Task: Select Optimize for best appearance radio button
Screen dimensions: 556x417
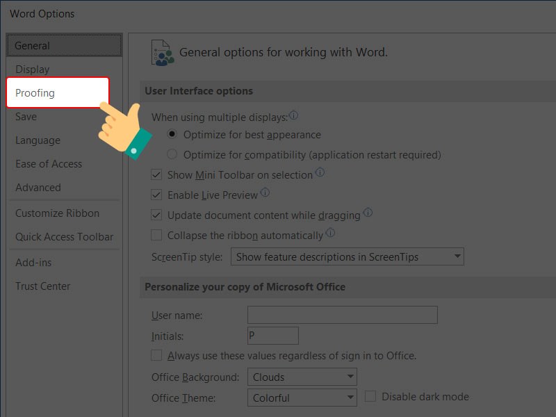Action: [x=172, y=135]
